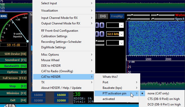Click the Exit [F4] button
The height and width of the screenshot is (107, 185).
tap(13, 100)
